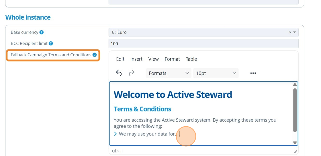Click the 'We may use your data for...' bullet
The height and width of the screenshot is (156, 321).
[149, 134]
